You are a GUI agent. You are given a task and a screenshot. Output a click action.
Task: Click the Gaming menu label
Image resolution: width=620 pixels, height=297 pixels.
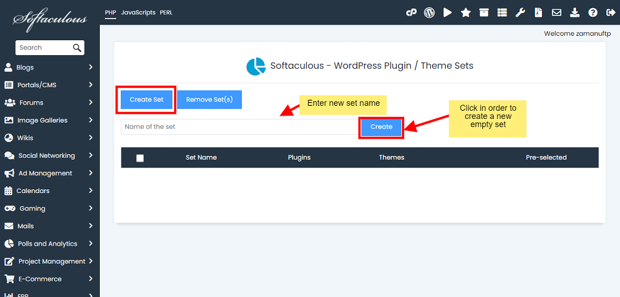coord(32,209)
